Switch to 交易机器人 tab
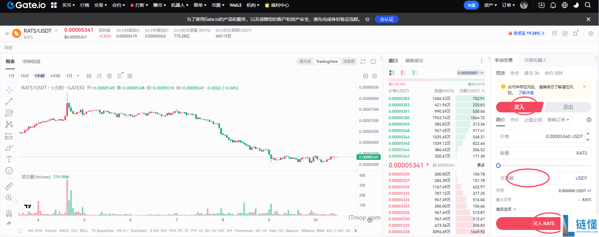The width and height of the screenshot is (599, 237). coord(536,60)
